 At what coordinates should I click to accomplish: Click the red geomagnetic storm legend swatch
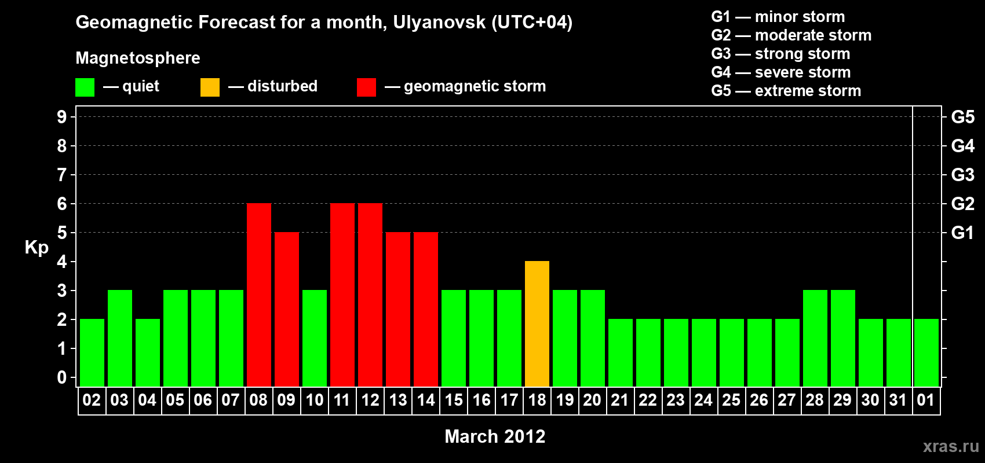coord(367,87)
